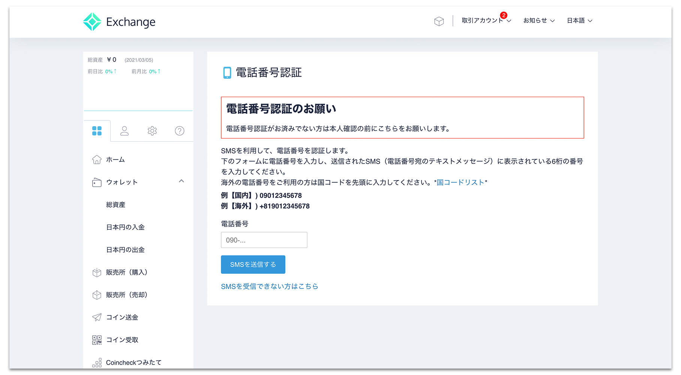Screen dimensions: 681x375
Task: Click the cube icon in the top header
Action: click(439, 21)
